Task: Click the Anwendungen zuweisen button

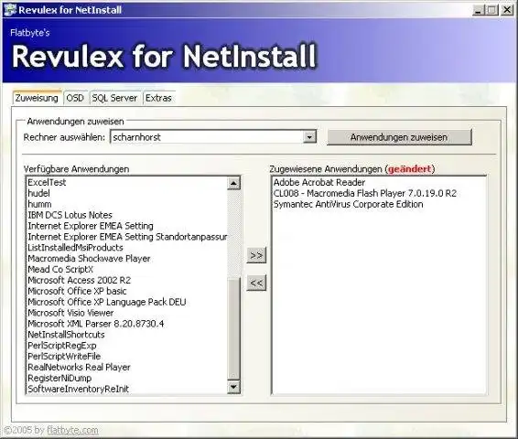Action: point(399,137)
